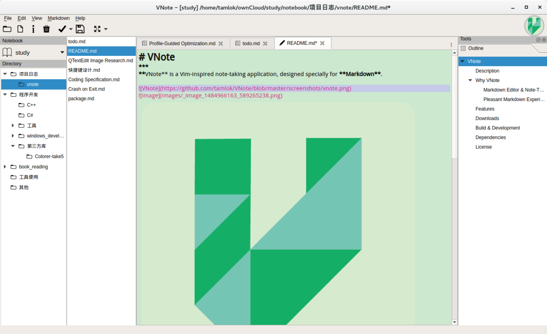Screen dimensions: 547x334
Task: Collapse the Why VNote outline section
Action: (x=470, y=80)
